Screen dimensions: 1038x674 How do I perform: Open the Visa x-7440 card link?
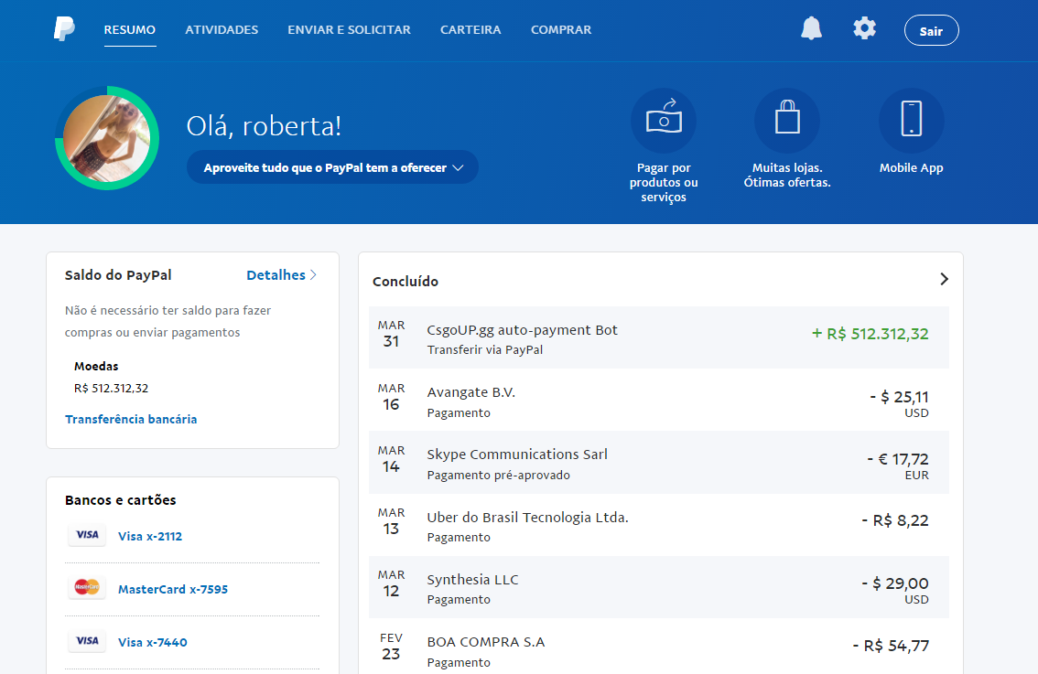point(153,642)
